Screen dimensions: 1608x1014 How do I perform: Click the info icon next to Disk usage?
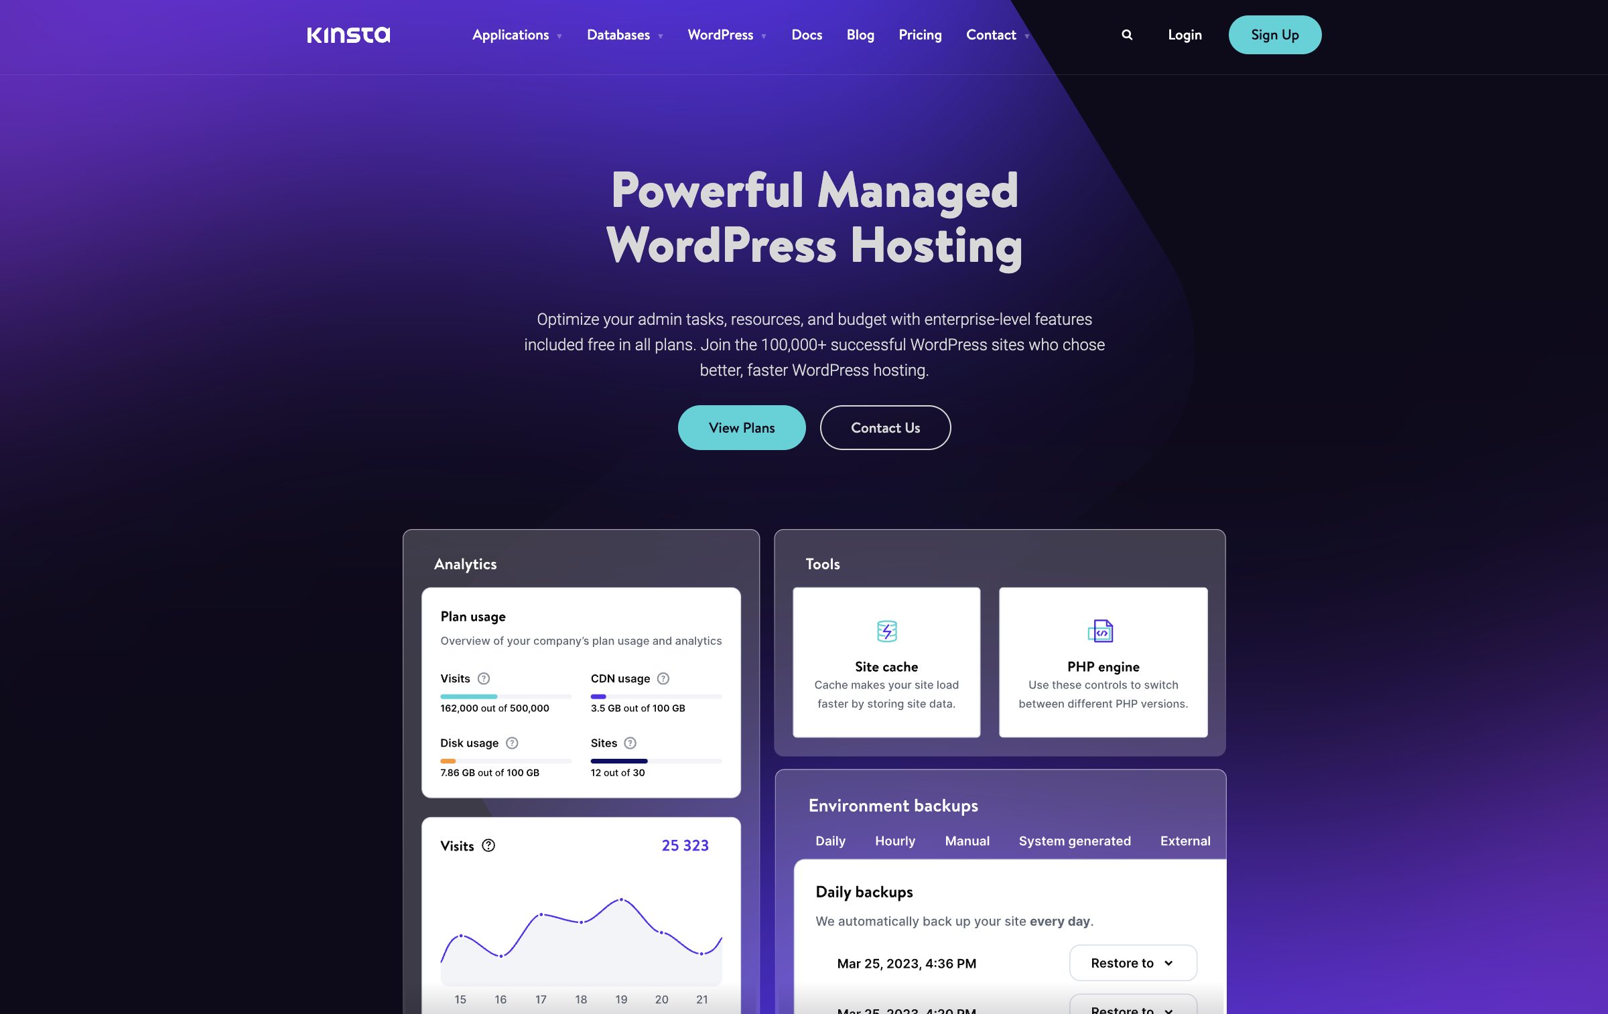point(511,743)
